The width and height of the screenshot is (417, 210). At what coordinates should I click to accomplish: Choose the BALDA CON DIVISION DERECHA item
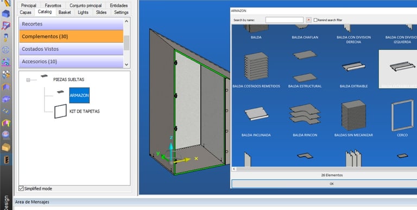(353, 40)
